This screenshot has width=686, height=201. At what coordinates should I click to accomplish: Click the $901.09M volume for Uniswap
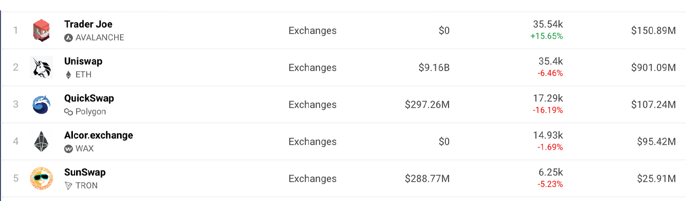click(x=653, y=68)
